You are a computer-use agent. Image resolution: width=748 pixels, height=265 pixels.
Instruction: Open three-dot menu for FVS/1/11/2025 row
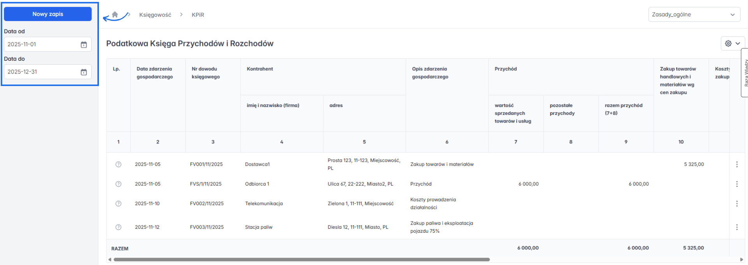737,184
